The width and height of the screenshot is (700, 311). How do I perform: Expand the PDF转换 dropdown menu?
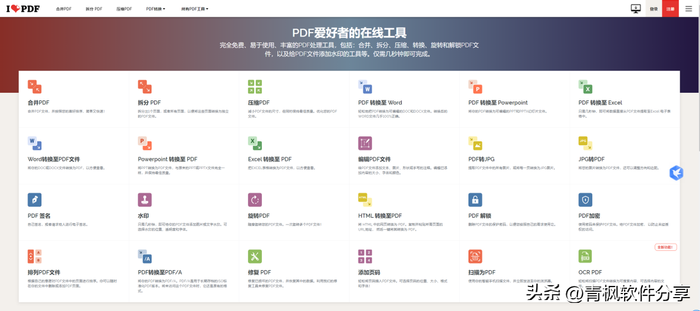(156, 9)
